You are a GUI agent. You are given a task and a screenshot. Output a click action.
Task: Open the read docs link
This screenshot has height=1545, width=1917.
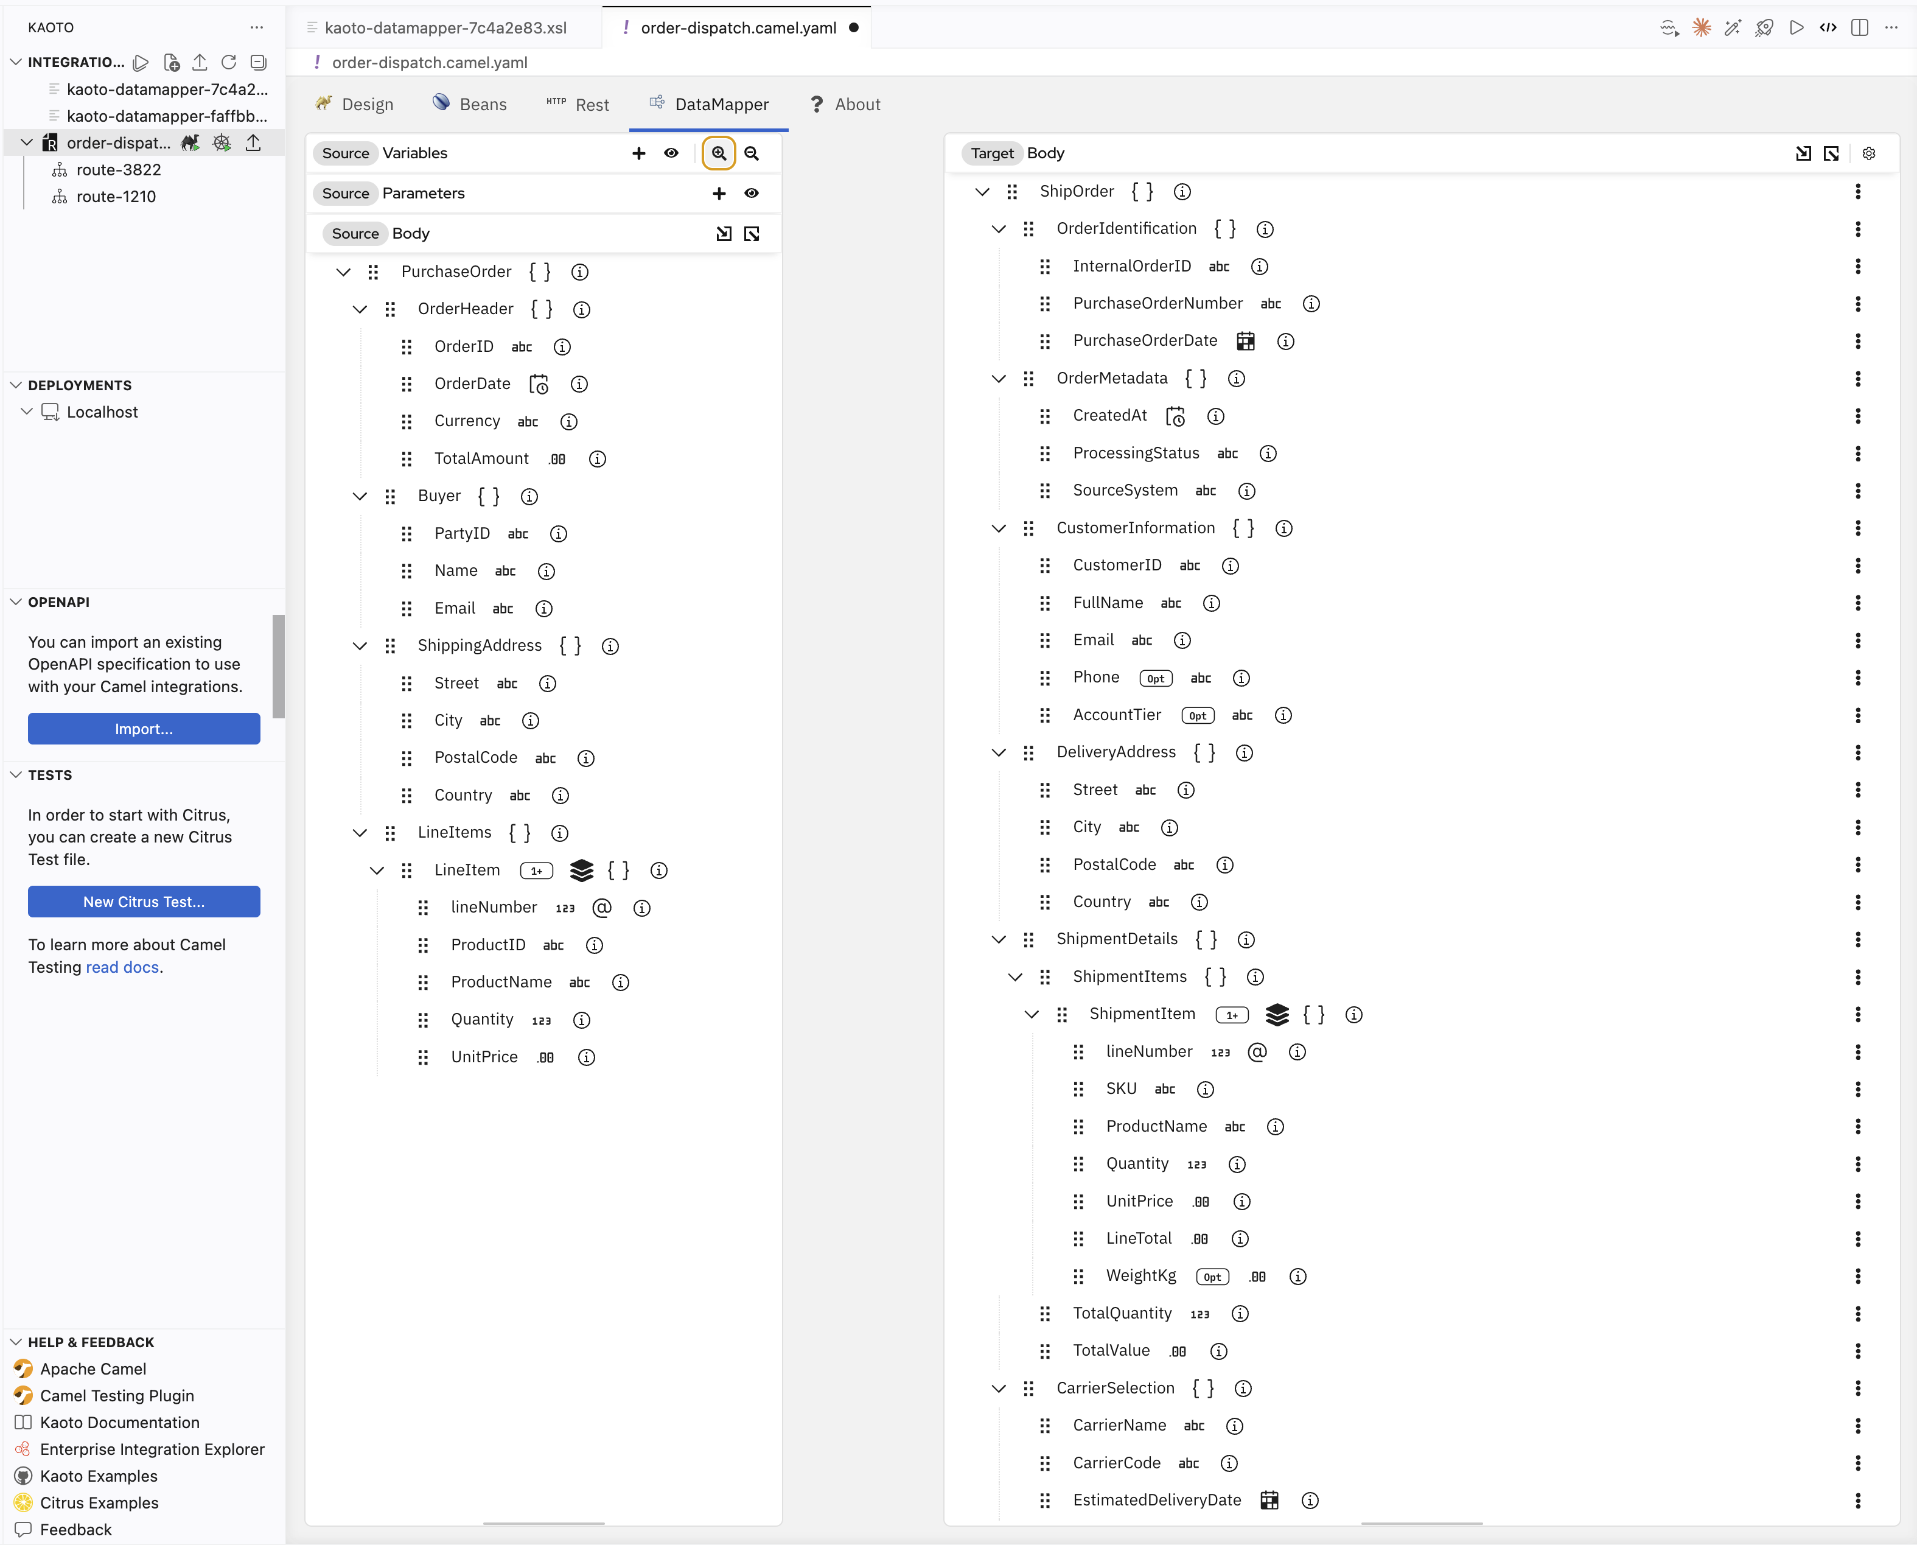coord(122,967)
